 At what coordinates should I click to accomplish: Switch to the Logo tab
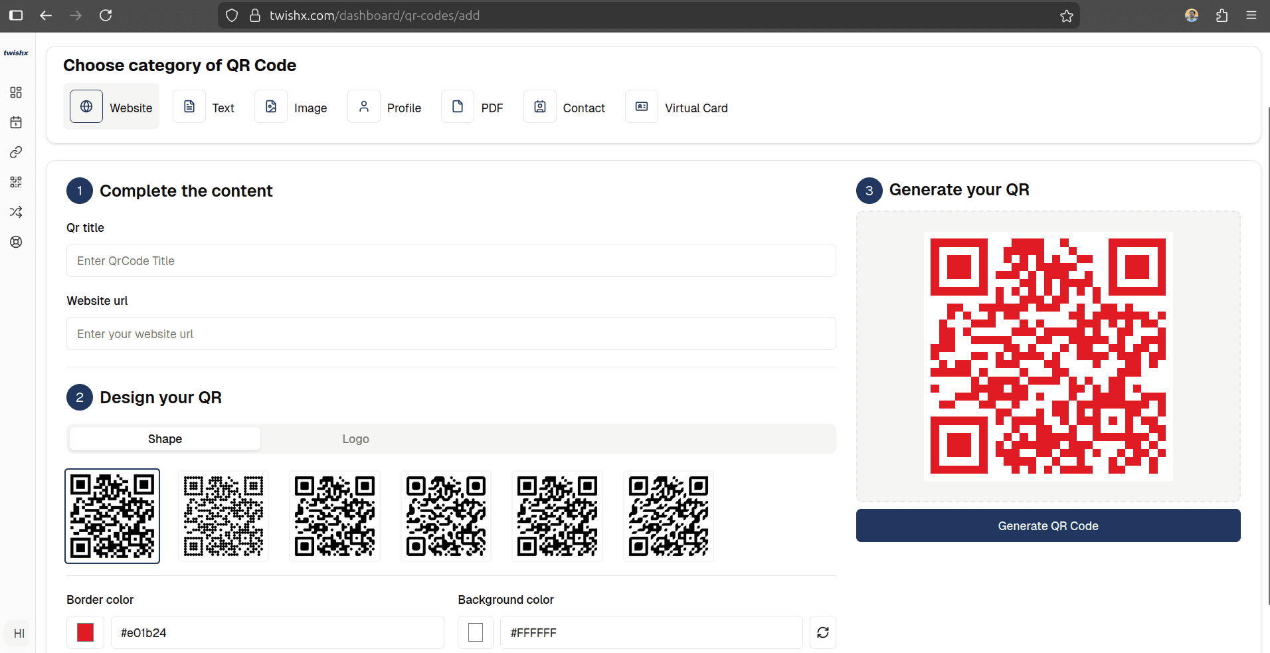point(355,439)
